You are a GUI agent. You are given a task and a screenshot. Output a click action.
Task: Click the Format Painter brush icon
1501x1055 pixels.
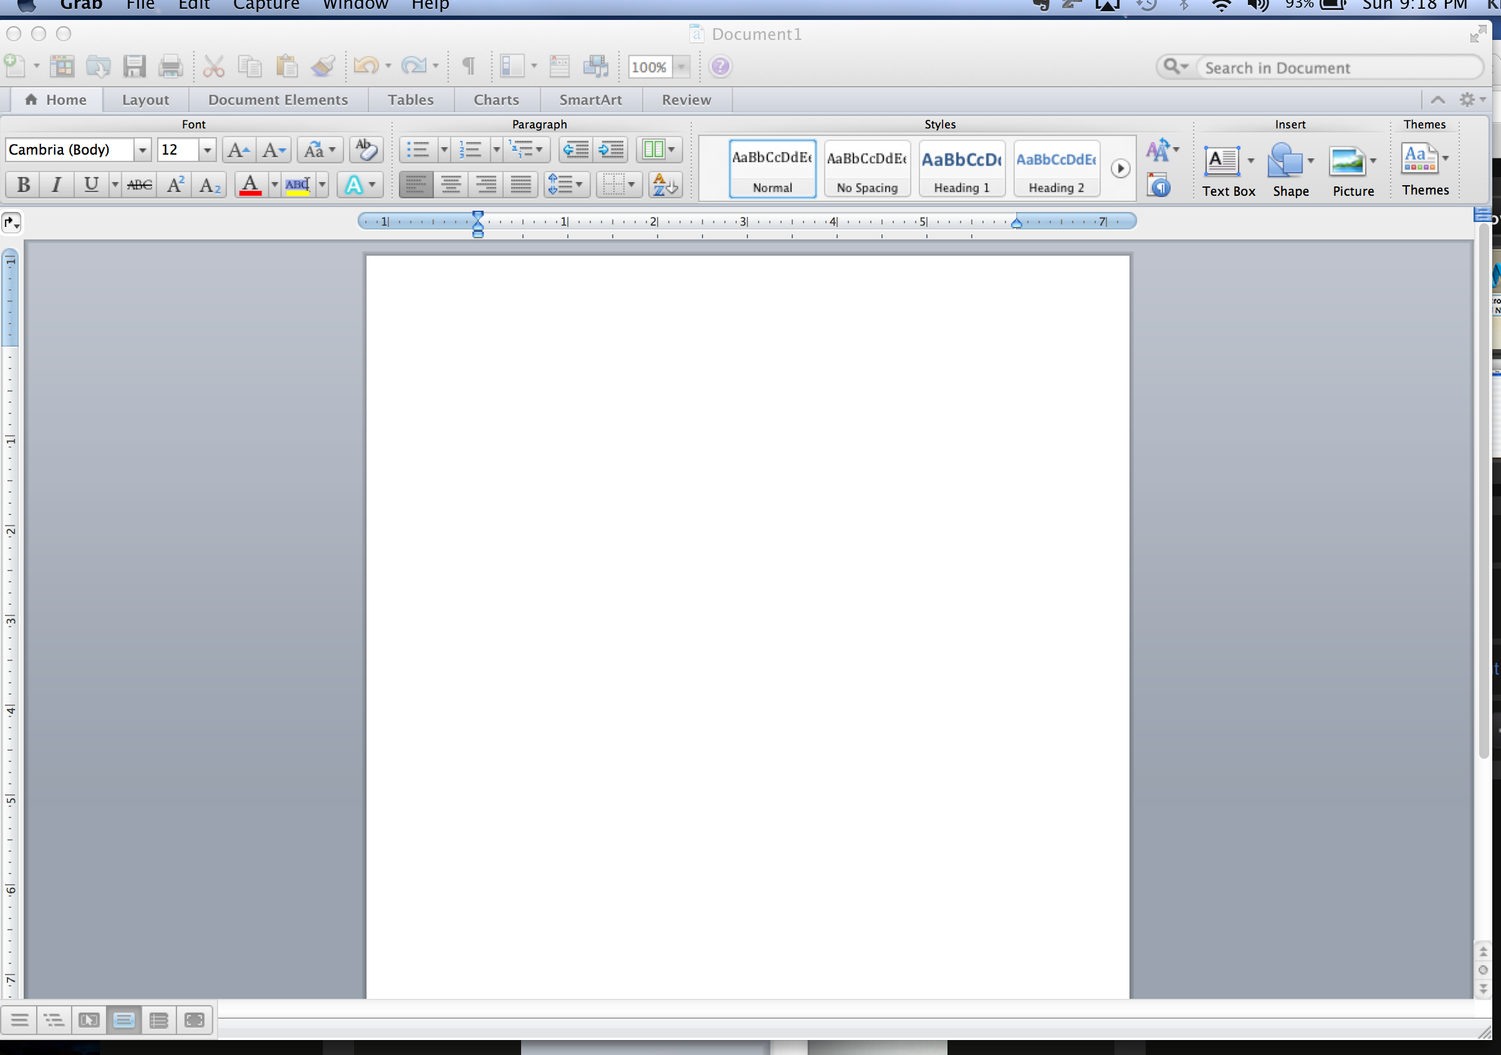click(323, 66)
